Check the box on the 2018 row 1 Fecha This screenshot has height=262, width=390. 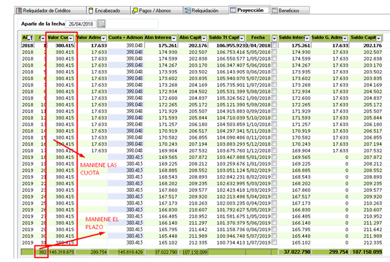(x=274, y=45)
